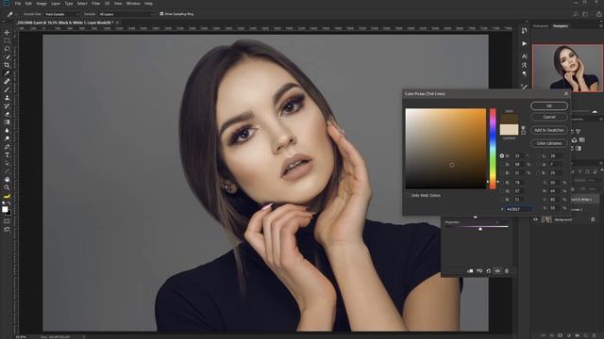
Task: Open the search icon at top right
Action: 576,14
